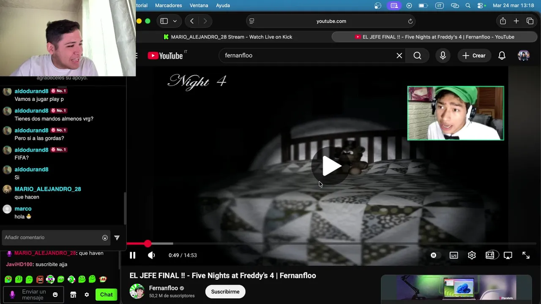
Task: Click the Safari address bar youtube.com
Action: tap(331, 21)
